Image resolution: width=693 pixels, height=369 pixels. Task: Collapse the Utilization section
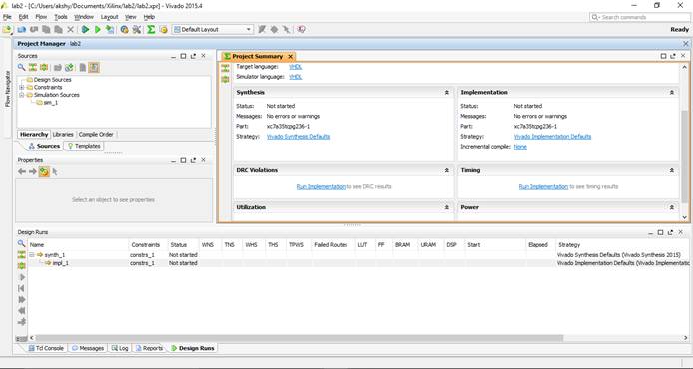click(446, 207)
